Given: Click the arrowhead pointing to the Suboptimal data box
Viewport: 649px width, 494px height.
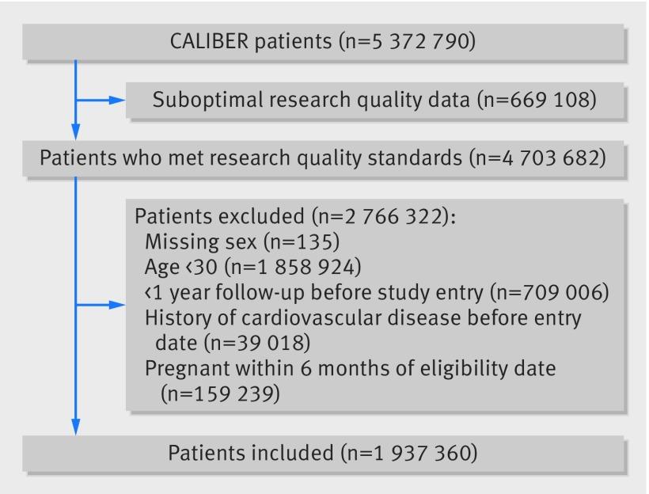Looking at the screenshot, I should tap(117, 101).
